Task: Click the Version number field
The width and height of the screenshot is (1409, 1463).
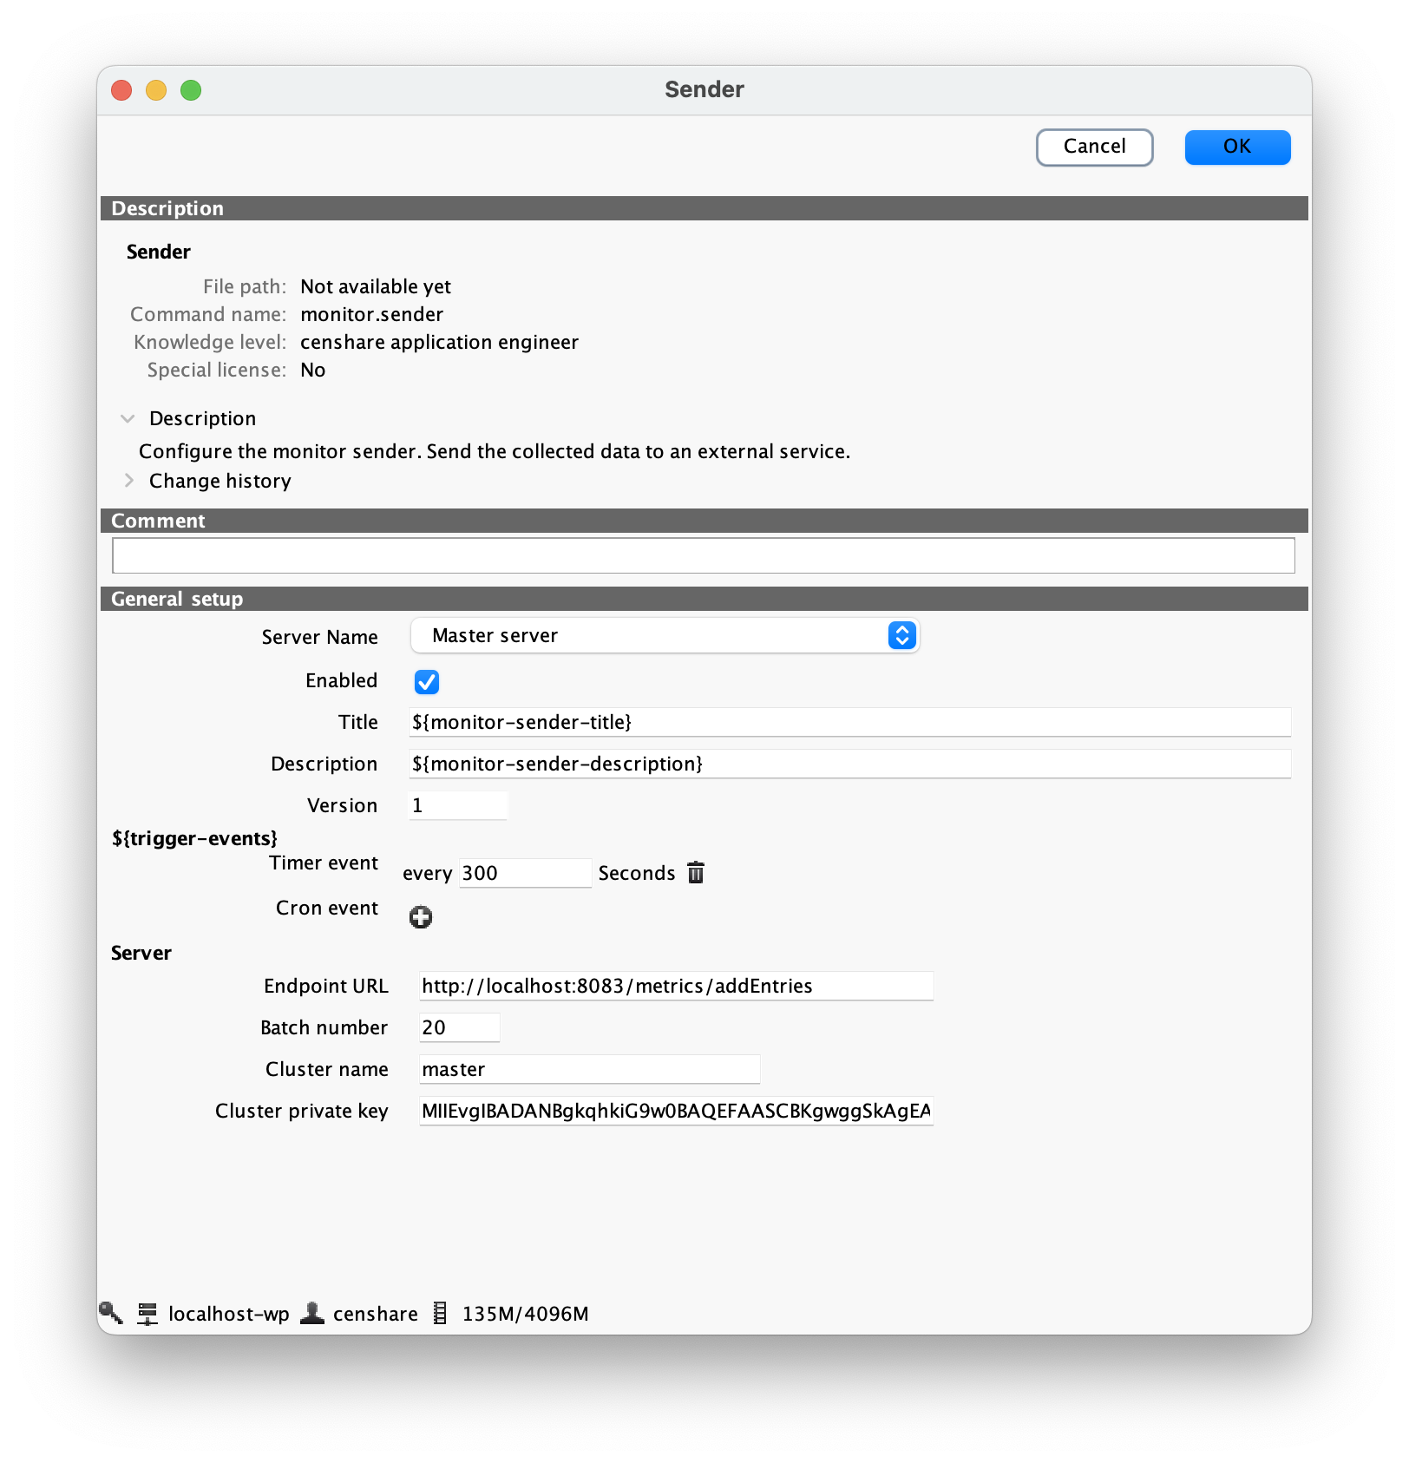Action: [457, 805]
